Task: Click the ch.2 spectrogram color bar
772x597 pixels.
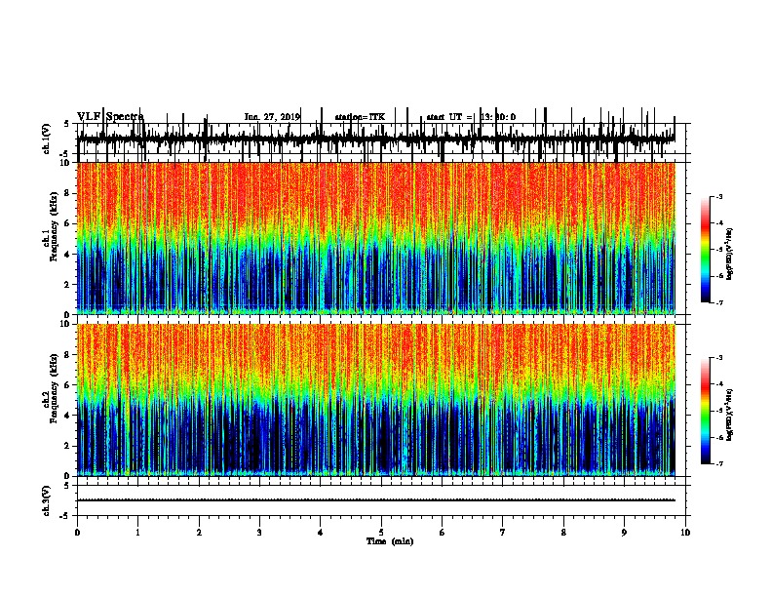Action: click(706, 411)
